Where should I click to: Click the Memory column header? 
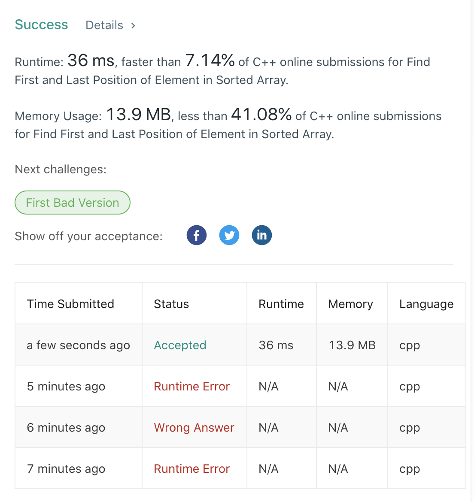click(x=350, y=304)
